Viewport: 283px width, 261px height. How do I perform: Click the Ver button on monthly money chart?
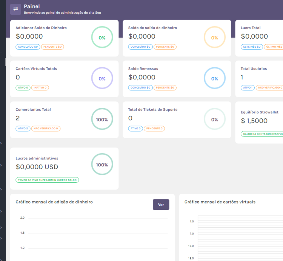(161, 205)
